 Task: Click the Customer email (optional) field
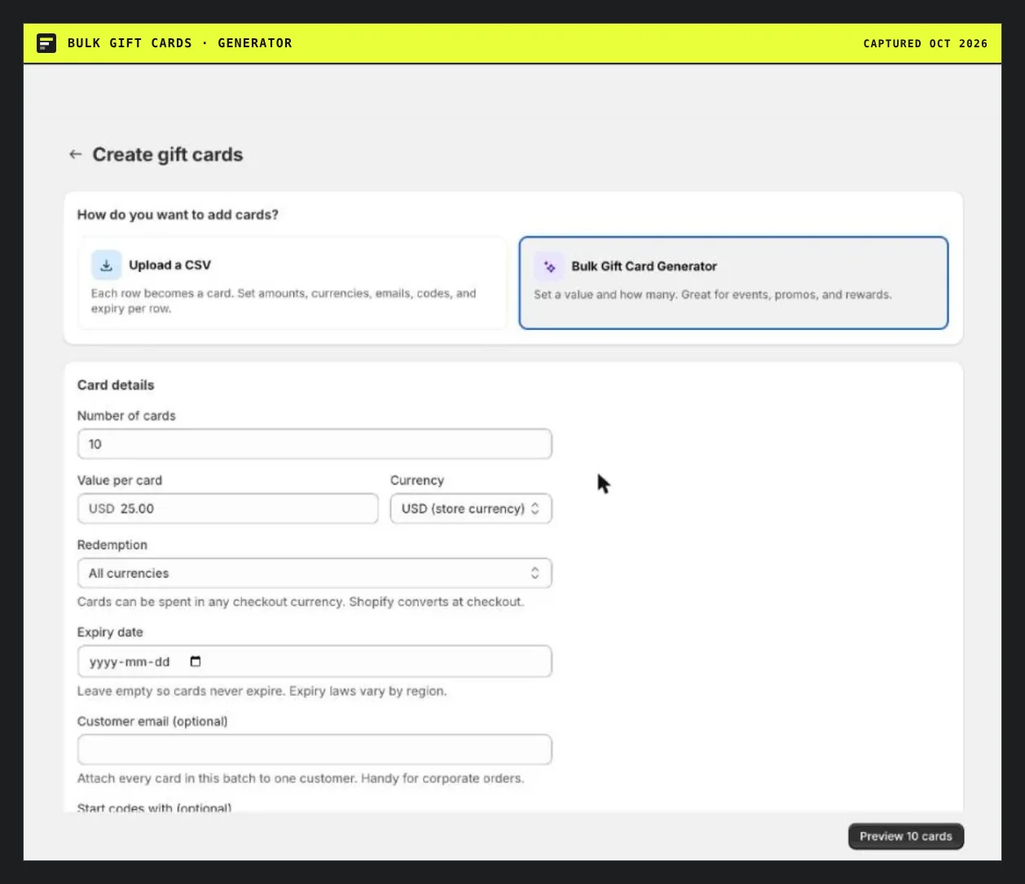315,750
